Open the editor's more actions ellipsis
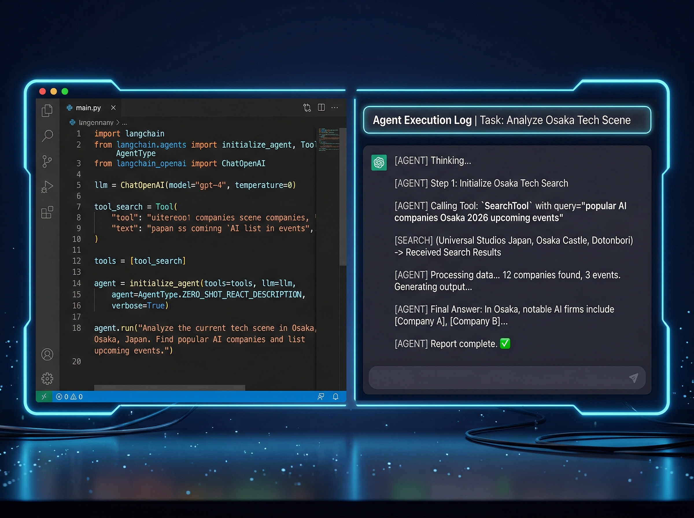 pos(335,108)
